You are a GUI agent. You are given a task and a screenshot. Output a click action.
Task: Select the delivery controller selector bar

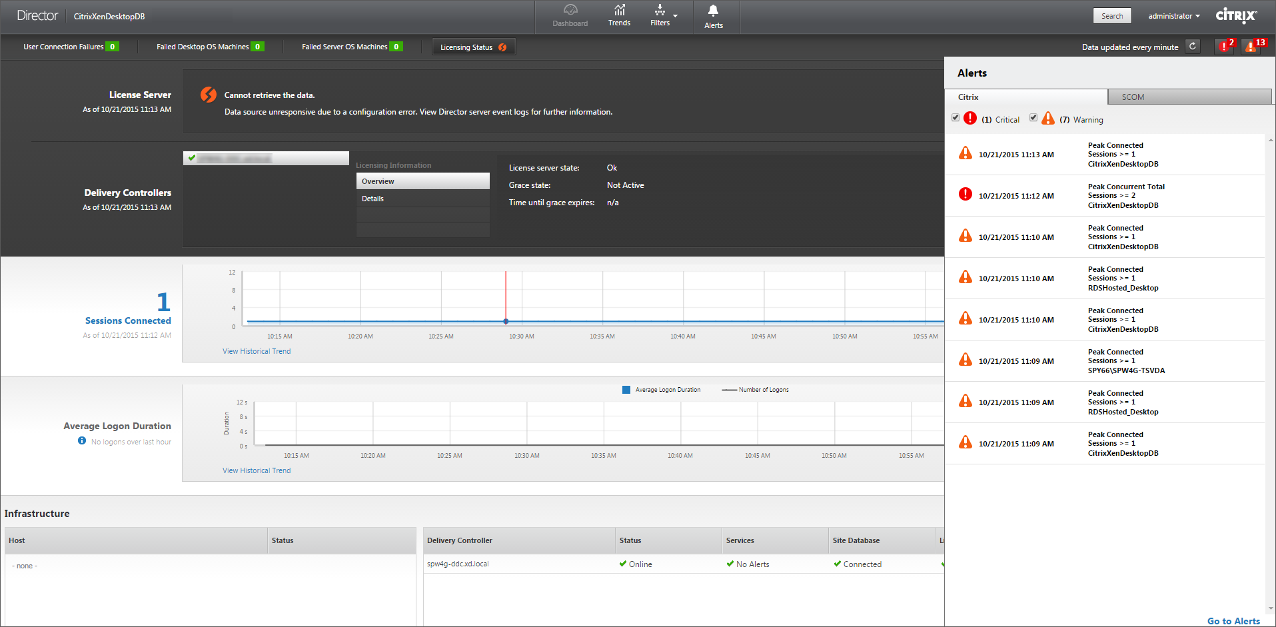(x=266, y=158)
